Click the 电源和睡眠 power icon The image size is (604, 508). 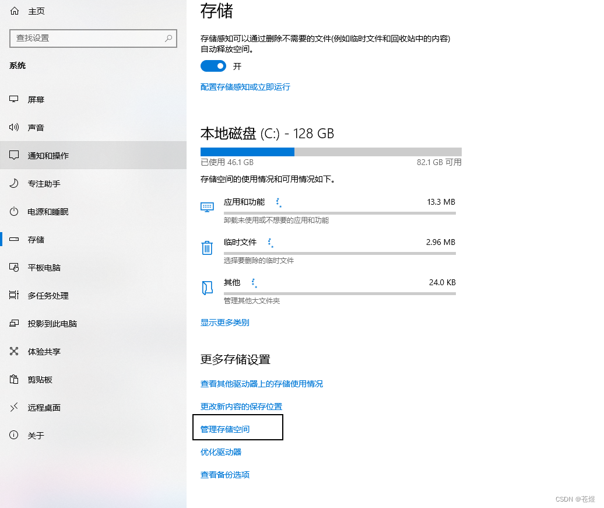point(14,211)
